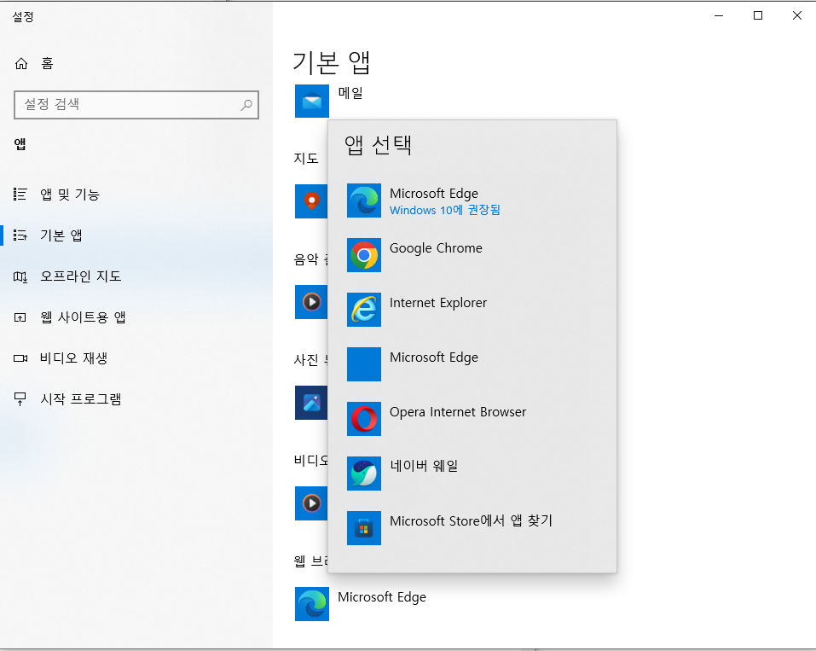
Task: Click Microsoft Store에서 앱 찾기 label
Action: [471, 520]
